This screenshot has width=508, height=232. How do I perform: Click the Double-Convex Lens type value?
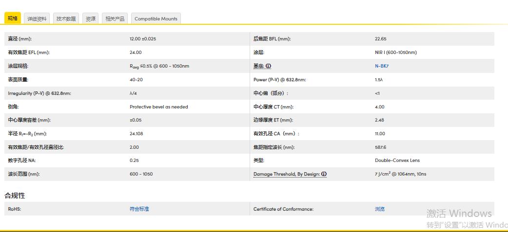click(x=397, y=161)
